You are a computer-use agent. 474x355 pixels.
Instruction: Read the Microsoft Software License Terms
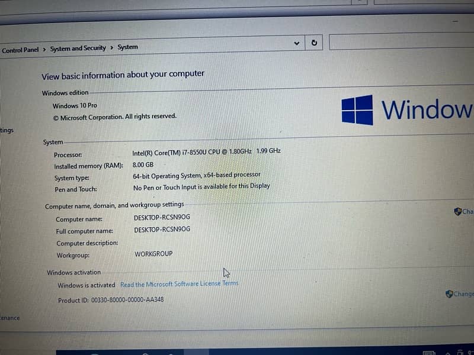coord(179,284)
